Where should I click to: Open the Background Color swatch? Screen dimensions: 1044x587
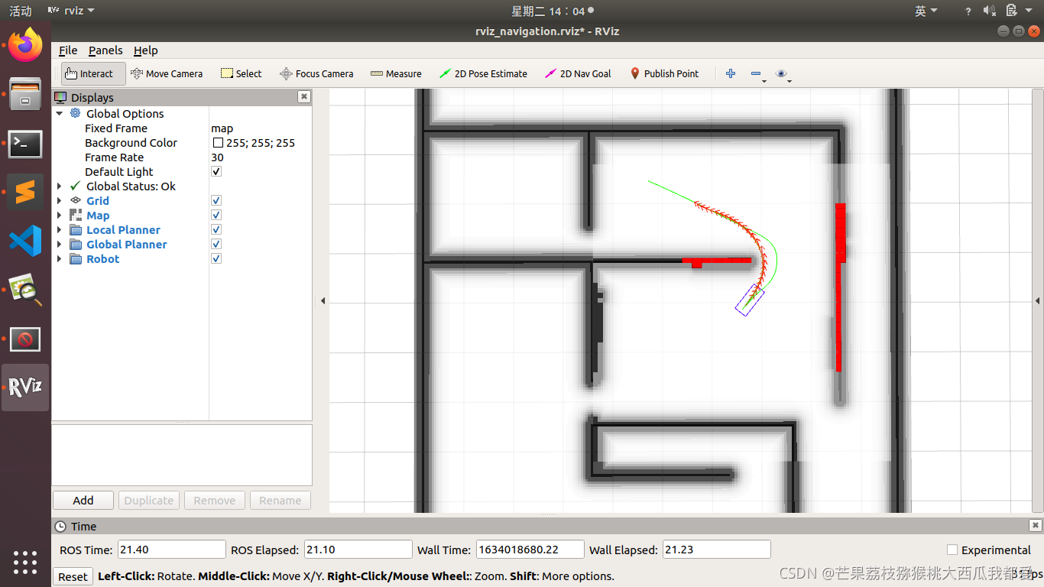pyautogui.click(x=218, y=143)
